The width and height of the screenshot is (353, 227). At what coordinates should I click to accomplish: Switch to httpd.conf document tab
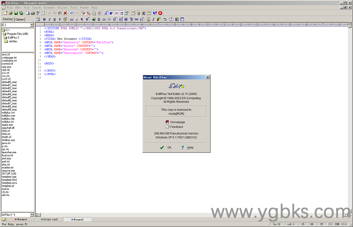49,219
